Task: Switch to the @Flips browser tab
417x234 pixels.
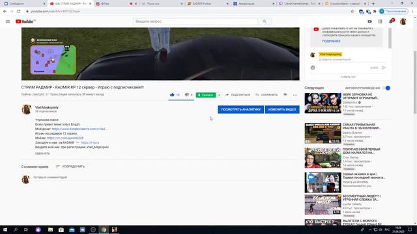Action: [116, 4]
